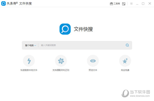Close the 文件快搜 window
Screen dimensions: 154x101
pyautogui.click(x=150, y=4)
